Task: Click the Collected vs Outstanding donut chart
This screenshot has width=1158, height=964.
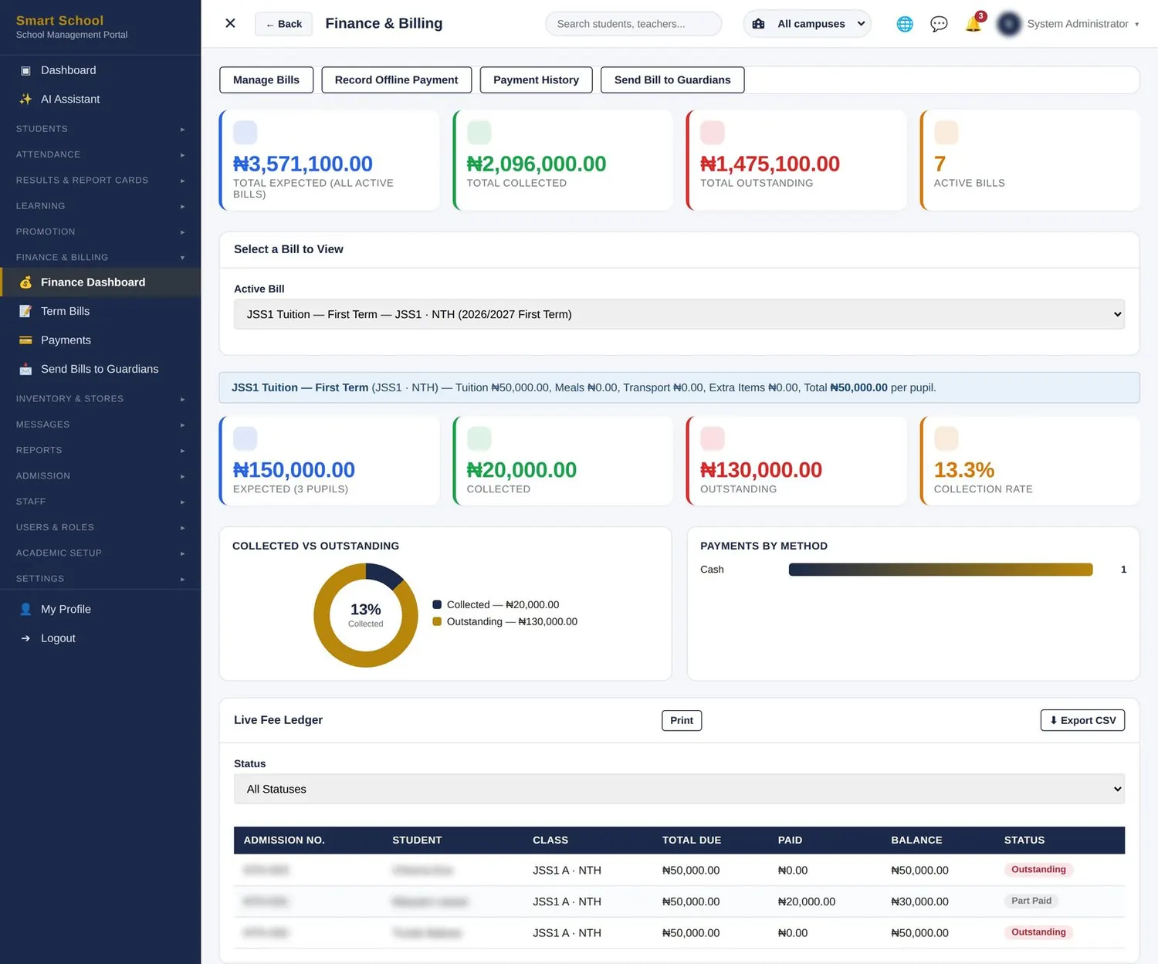Action: (x=366, y=615)
